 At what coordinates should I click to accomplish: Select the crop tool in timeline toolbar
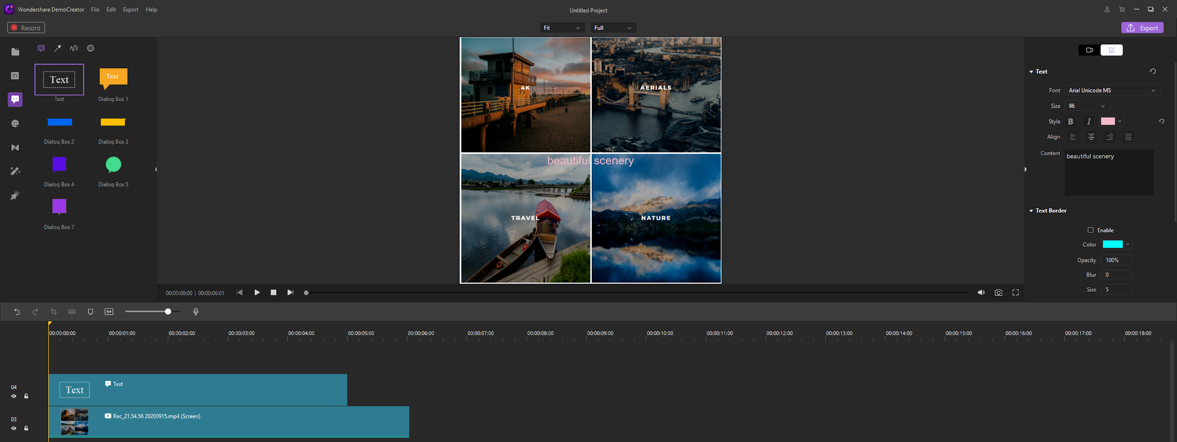(54, 312)
